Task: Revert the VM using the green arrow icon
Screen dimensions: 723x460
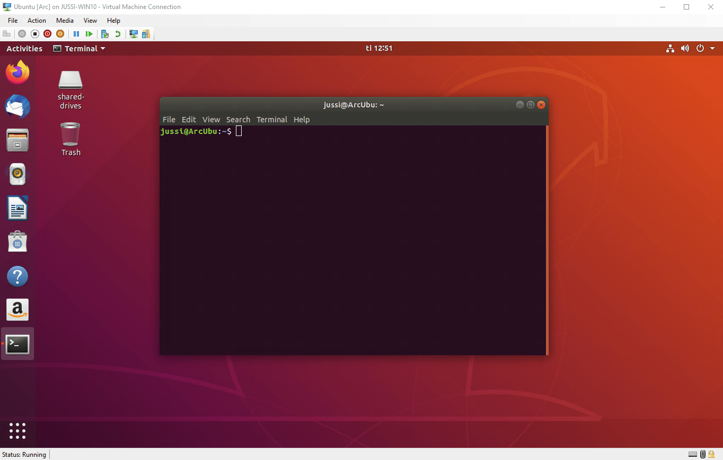Action: (x=118, y=34)
